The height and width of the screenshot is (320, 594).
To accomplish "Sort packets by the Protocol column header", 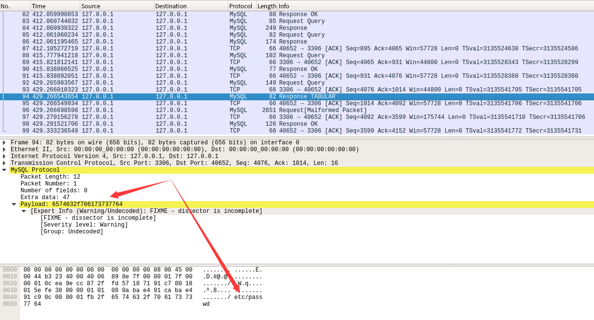I will coord(242,6).
